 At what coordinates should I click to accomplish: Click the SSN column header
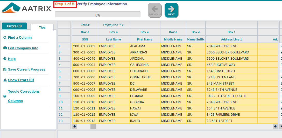coord(85,39)
